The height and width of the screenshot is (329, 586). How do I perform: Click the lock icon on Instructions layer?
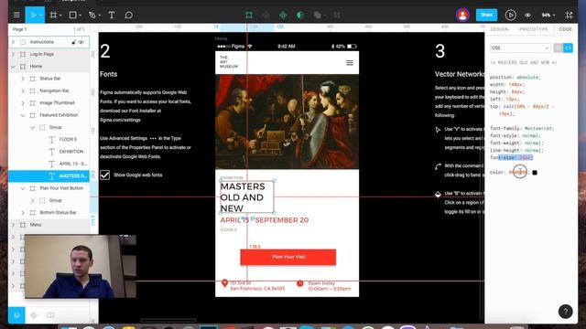click(73, 42)
